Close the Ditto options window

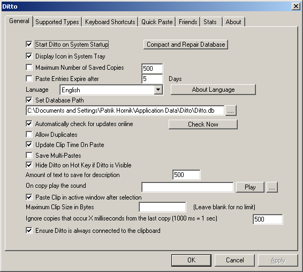click(x=296, y=6)
